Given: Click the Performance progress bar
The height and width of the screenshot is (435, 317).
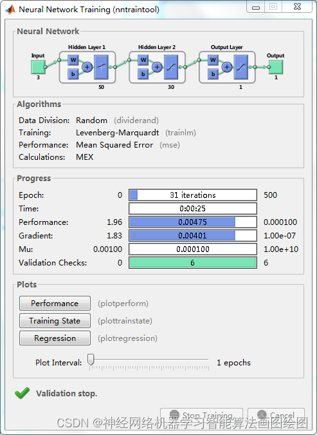Looking at the screenshot, I should [x=193, y=222].
